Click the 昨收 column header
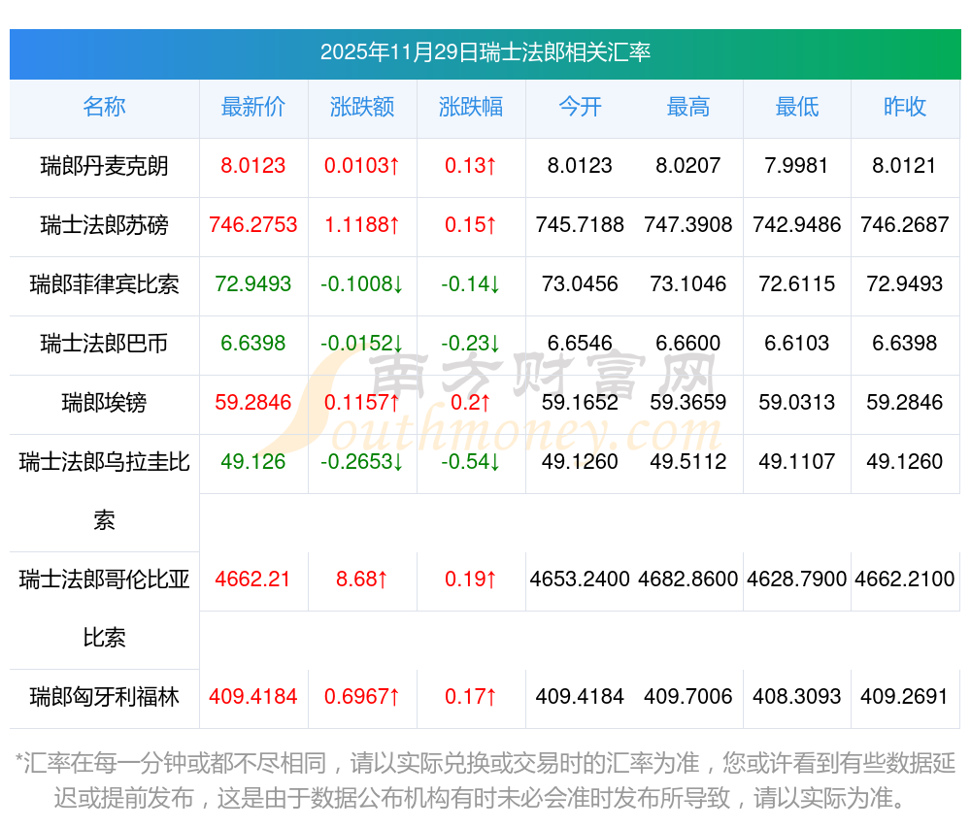Image resolution: width=971 pixels, height=828 pixels. pyautogui.click(x=905, y=107)
